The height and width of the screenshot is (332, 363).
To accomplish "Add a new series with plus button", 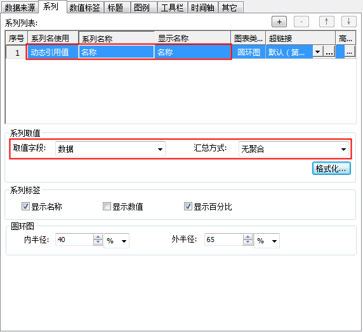I will [x=279, y=22].
